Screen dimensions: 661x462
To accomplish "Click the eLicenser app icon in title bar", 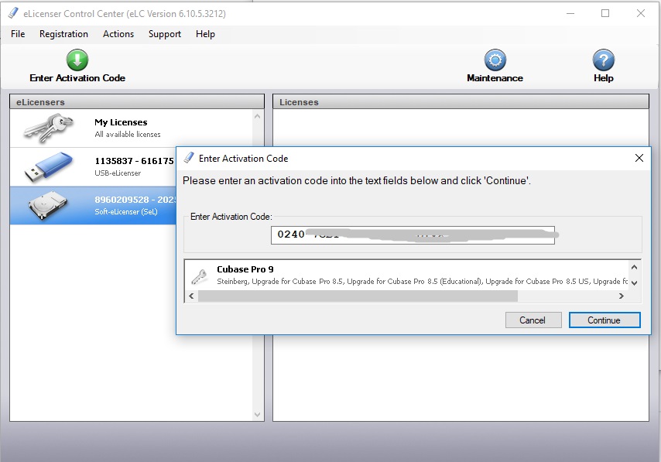I will [x=13, y=13].
